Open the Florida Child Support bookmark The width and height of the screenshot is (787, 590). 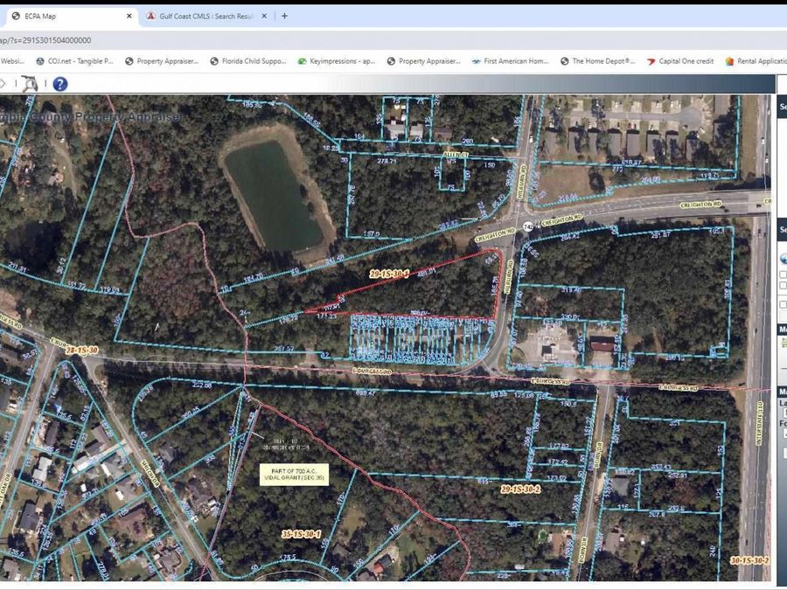tap(254, 61)
